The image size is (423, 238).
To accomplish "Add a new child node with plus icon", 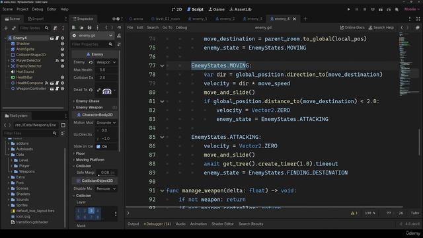I will 6,28.
